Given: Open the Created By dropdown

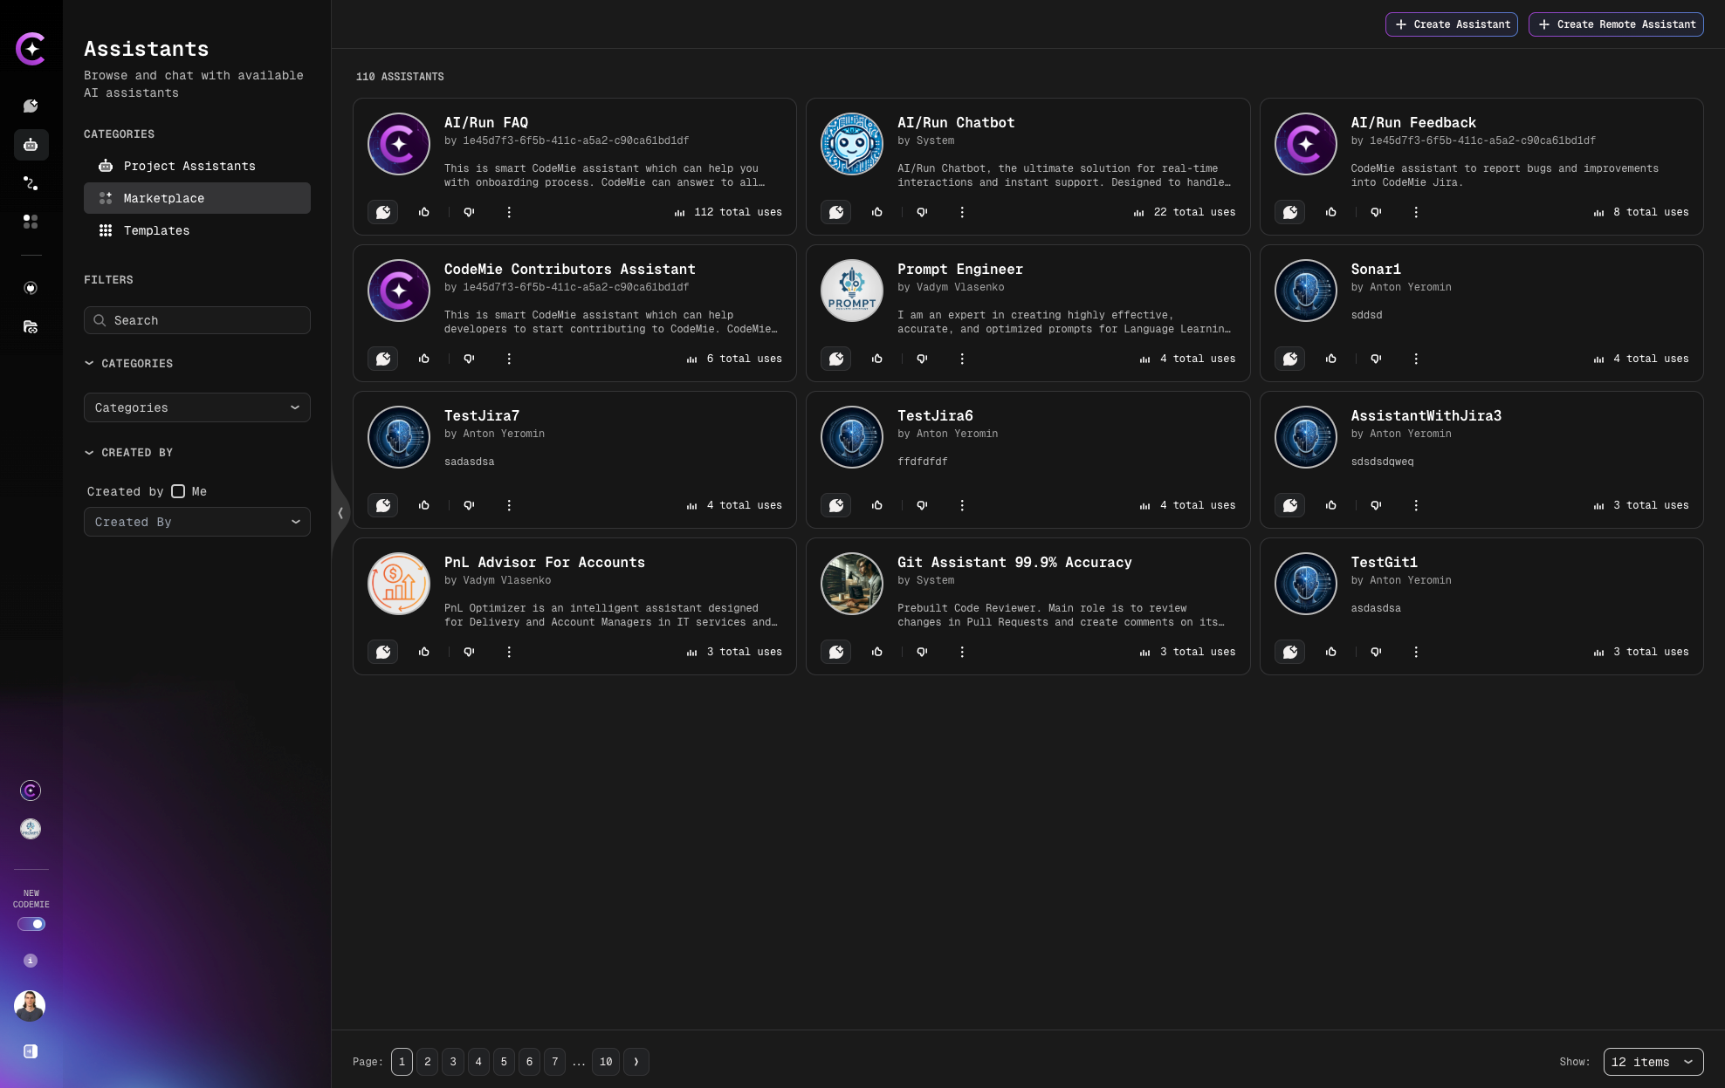Looking at the screenshot, I should 196,522.
